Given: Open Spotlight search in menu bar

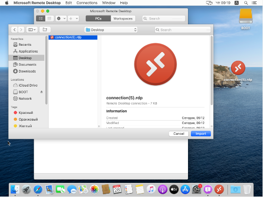Looking at the screenshot, I should [x=246, y=3].
